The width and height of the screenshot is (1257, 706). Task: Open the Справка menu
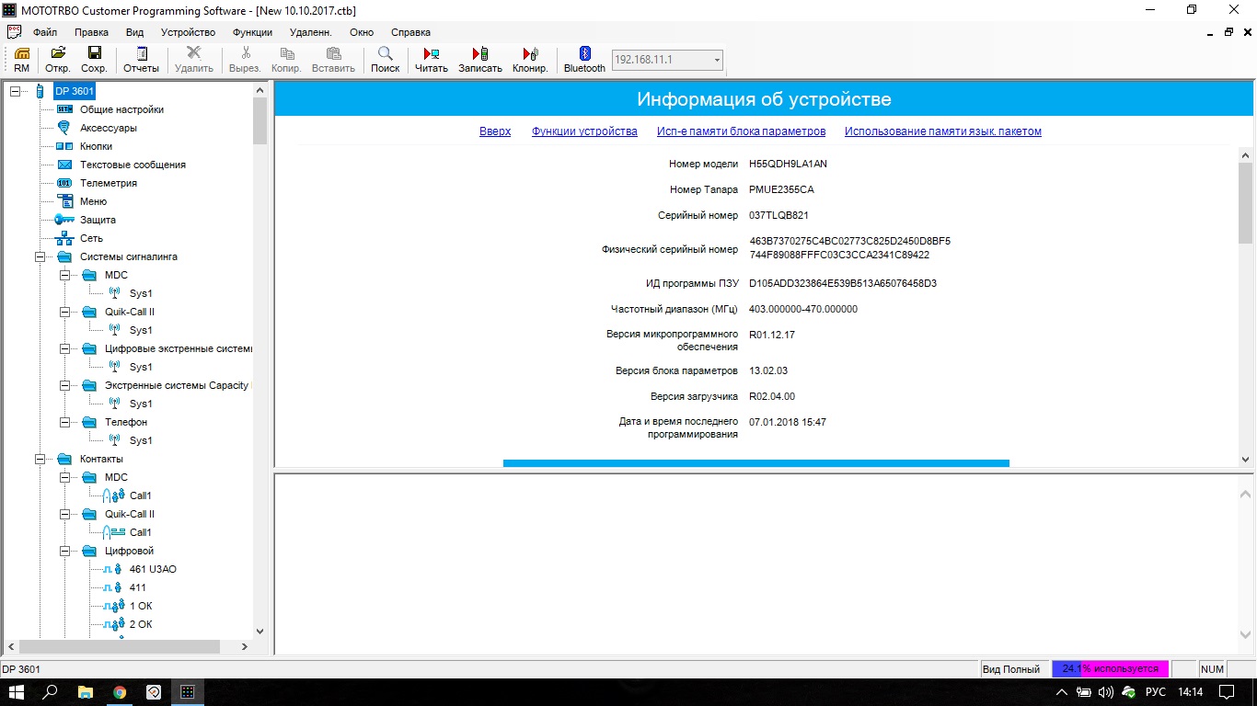coord(410,32)
